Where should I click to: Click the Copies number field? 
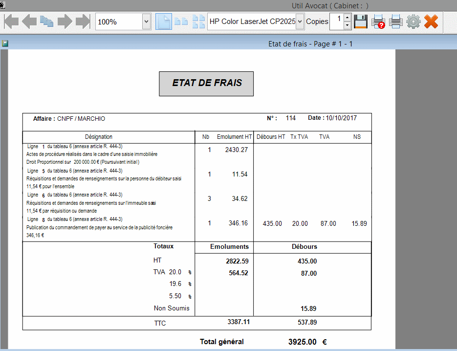click(x=337, y=22)
